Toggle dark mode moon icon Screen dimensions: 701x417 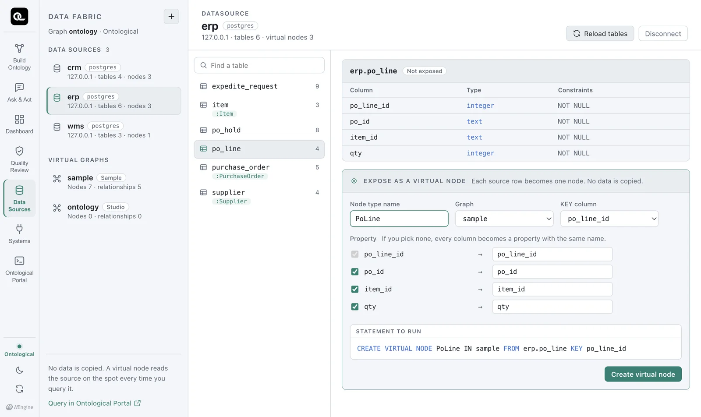(19, 371)
